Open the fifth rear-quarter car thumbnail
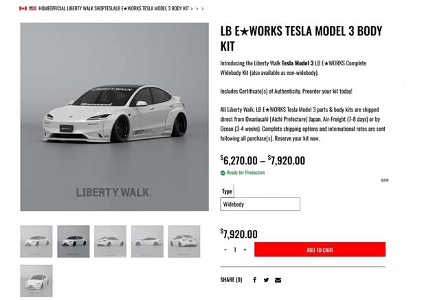Image resolution: width=433 pixels, height=300 pixels. pos(184,242)
